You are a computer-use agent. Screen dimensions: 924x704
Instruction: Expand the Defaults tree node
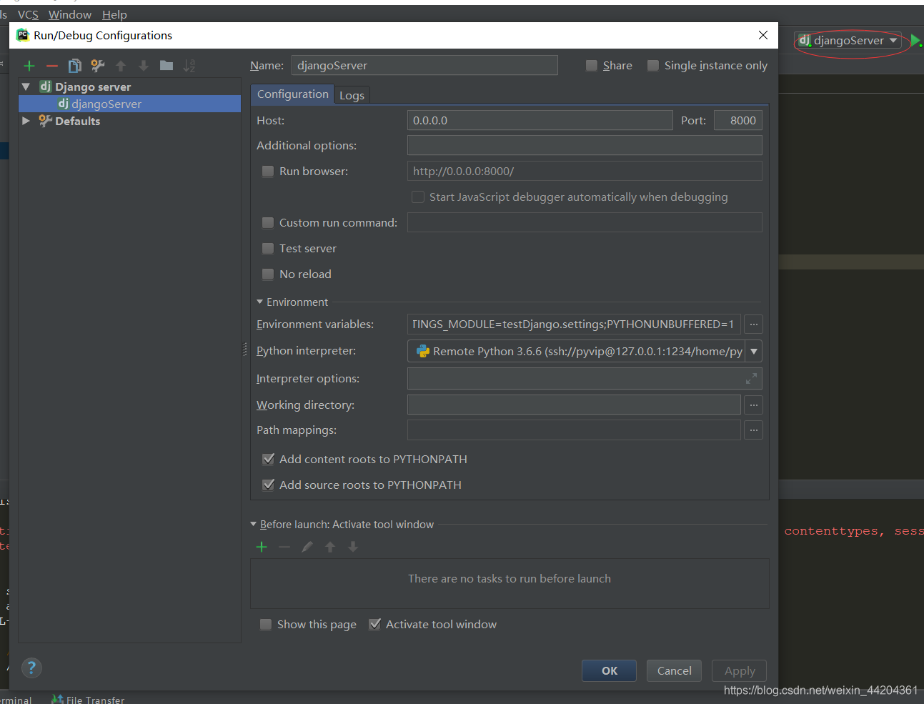click(26, 121)
